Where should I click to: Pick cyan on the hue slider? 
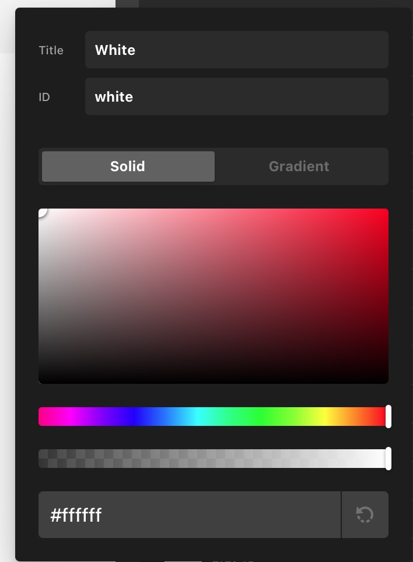point(198,417)
